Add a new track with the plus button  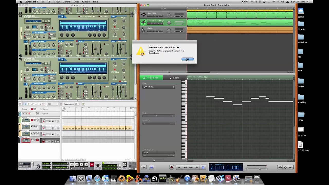[144, 167]
